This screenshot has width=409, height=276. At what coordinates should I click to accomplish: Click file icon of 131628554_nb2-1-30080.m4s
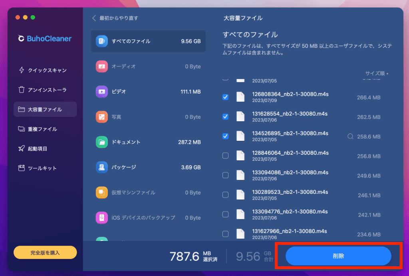[x=240, y=116]
